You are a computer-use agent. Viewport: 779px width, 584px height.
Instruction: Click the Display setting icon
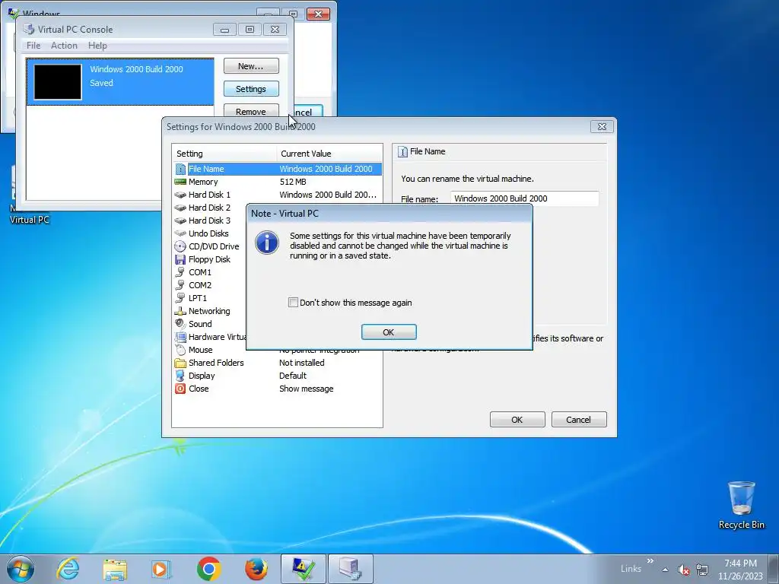180,376
